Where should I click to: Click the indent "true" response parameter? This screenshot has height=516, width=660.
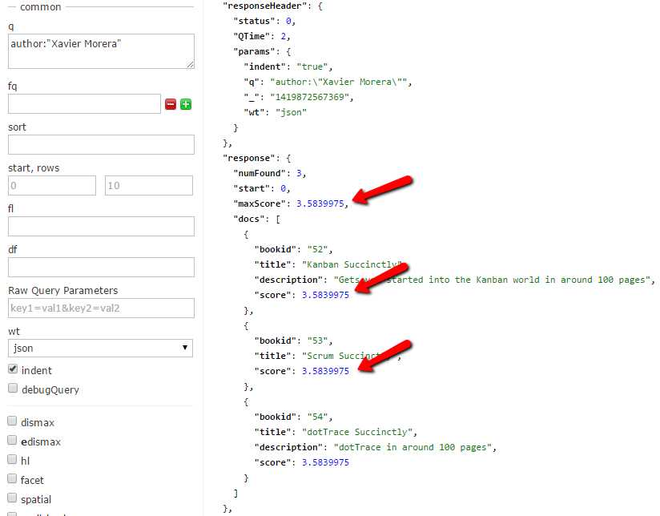point(312,67)
